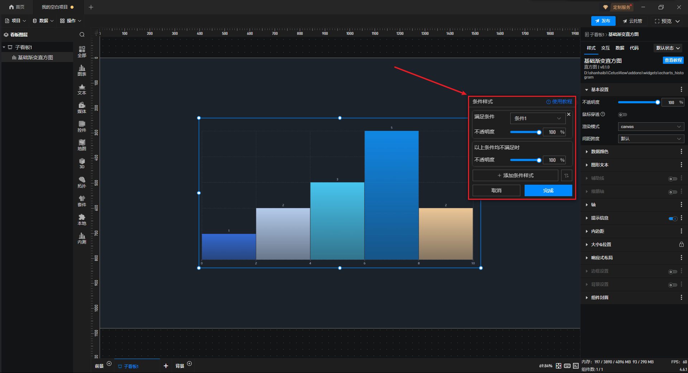Enable the 背景设置 toggle
The image size is (688, 373).
click(x=673, y=285)
